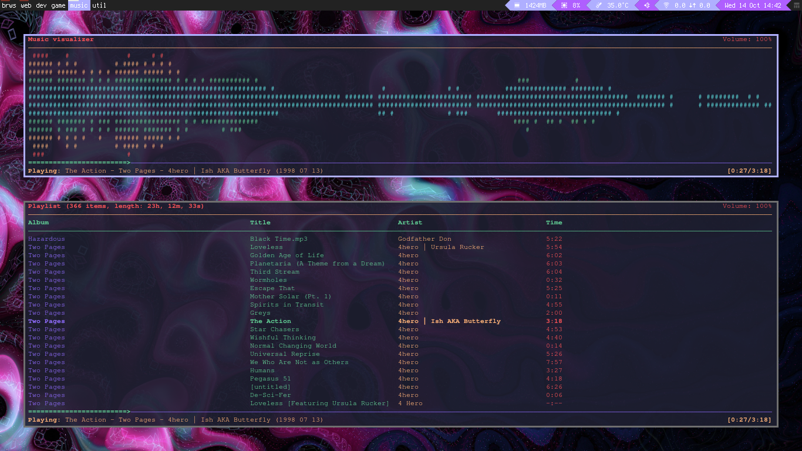Viewport: 802px width, 451px height.
Task: Click the memory usage icon in status bar
Action: coord(517,5)
